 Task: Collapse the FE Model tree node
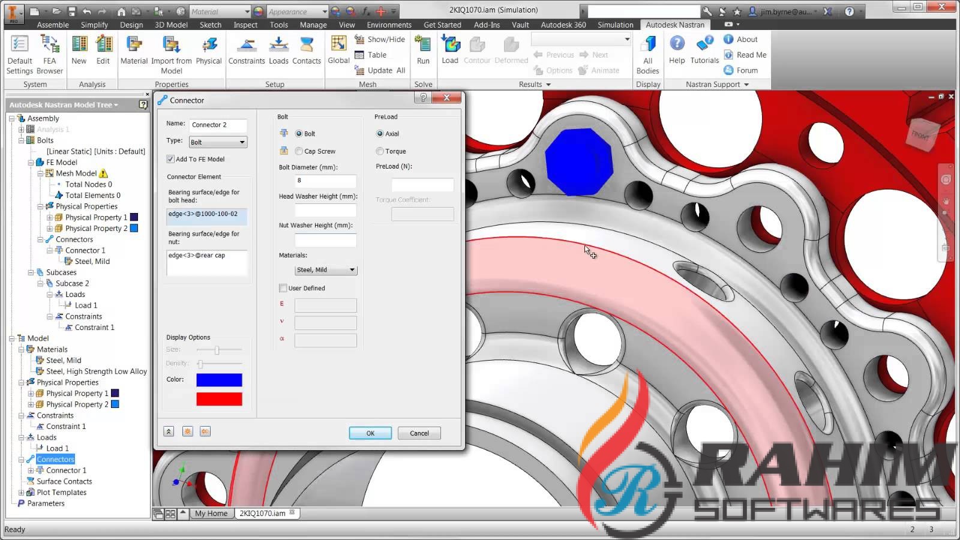pos(31,163)
